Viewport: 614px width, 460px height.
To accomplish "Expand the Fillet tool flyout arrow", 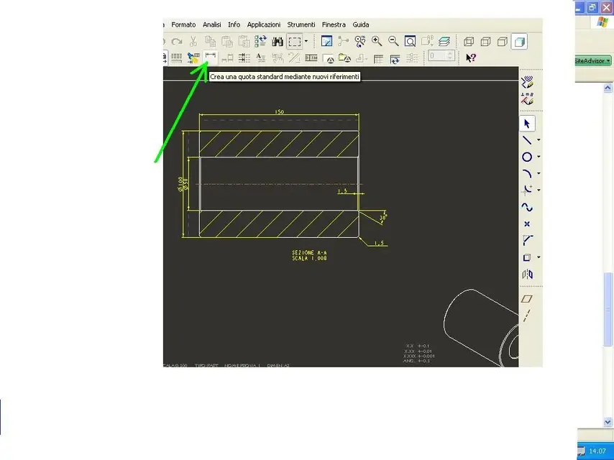I will point(539,190).
